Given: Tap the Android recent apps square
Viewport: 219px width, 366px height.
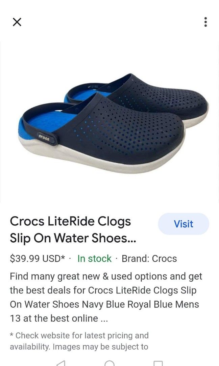Looking at the screenshot, I should click(158, 363).
